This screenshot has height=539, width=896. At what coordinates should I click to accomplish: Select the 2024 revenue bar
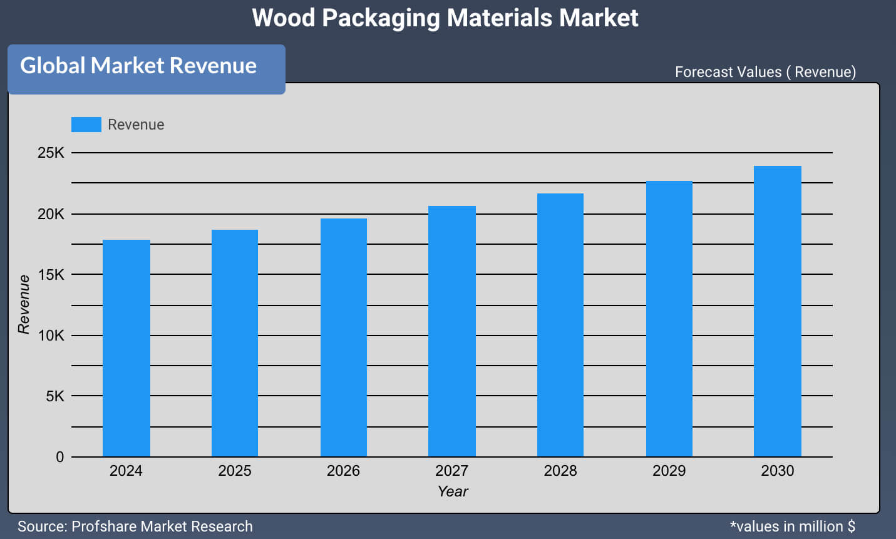(x=126, y=348)
